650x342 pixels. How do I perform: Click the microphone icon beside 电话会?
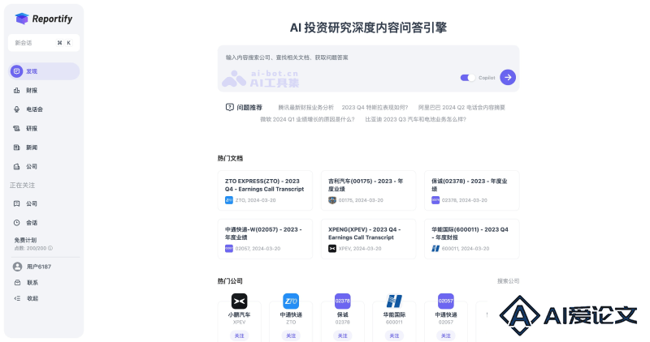16,109
